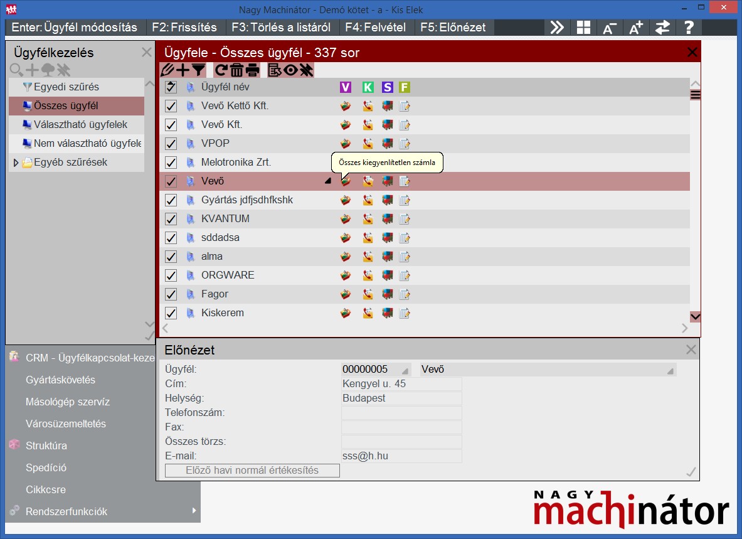
Task: Toggle the alma row checkbox
Action: 171,257
